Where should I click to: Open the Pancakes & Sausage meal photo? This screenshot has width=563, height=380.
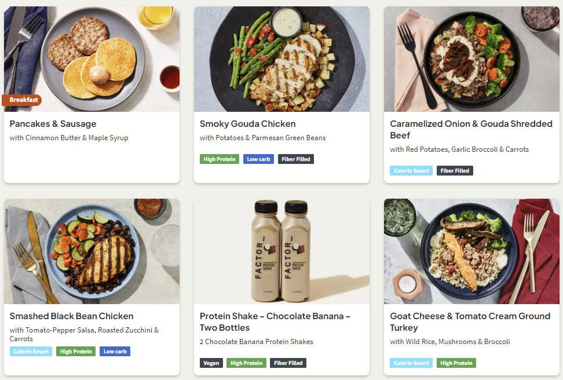click(x=92, y=58)
